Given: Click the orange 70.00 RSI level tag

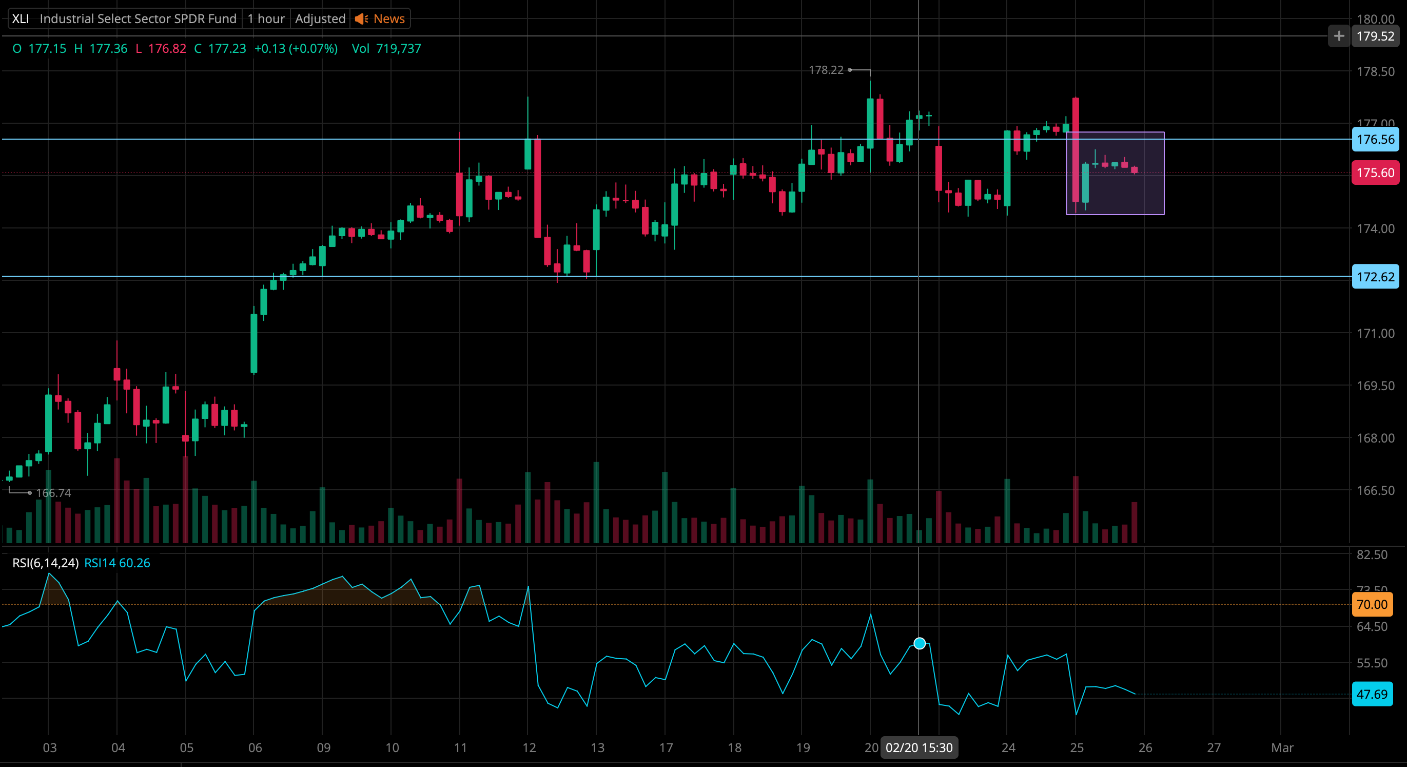Looking at the screenshot, I should point(1372,605).
